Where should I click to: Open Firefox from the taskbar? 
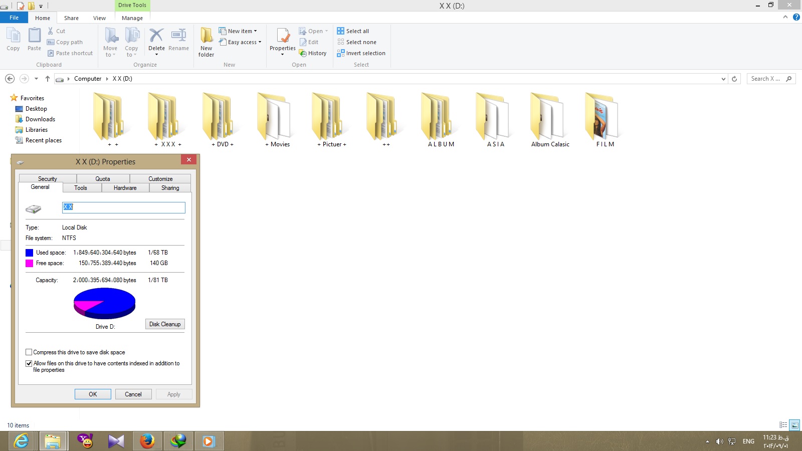point(147,441)
